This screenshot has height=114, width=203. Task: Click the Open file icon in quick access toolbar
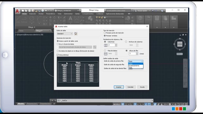[26, 11]
